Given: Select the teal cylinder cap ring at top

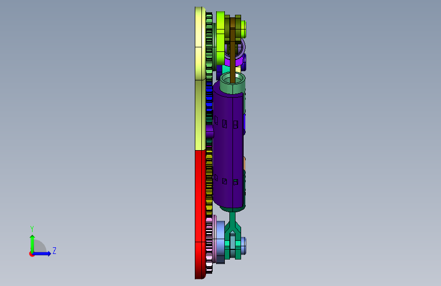Looking at the screenshot, I should (232, 83).
